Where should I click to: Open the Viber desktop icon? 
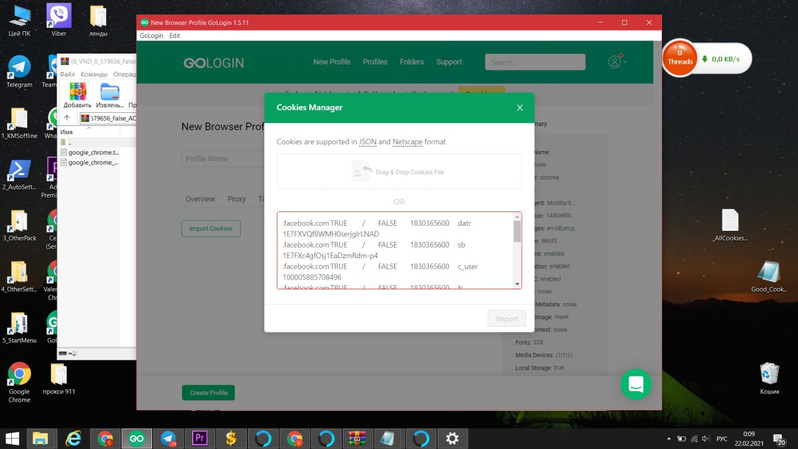coord(59,20)
